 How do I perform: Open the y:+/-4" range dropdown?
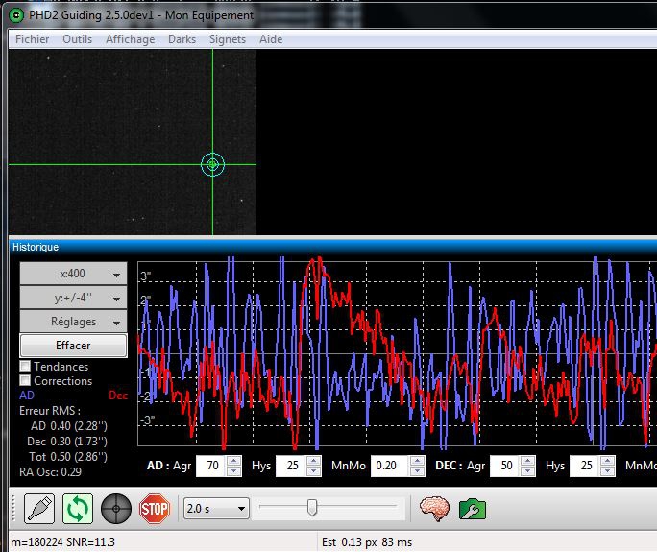tap(73, 298)
